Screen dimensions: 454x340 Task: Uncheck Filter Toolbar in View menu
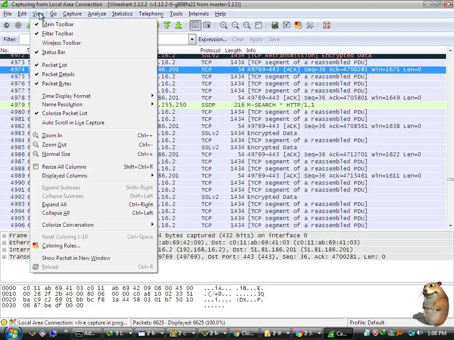point(94,34)
